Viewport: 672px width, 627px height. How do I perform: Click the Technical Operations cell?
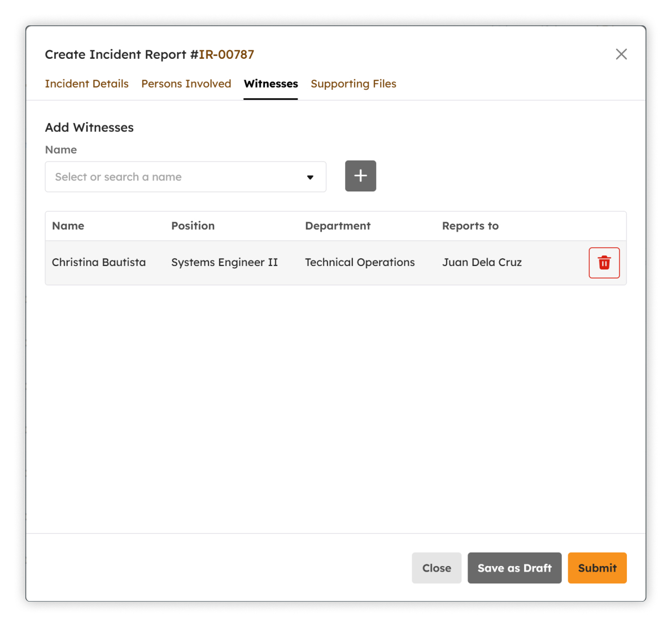click(x=360, y=262)
